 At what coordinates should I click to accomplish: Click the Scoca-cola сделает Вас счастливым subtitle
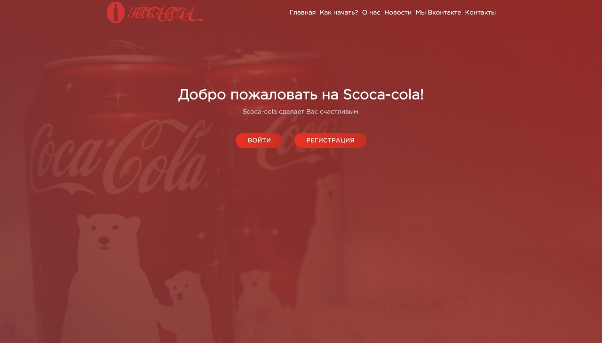click(301, 112)
